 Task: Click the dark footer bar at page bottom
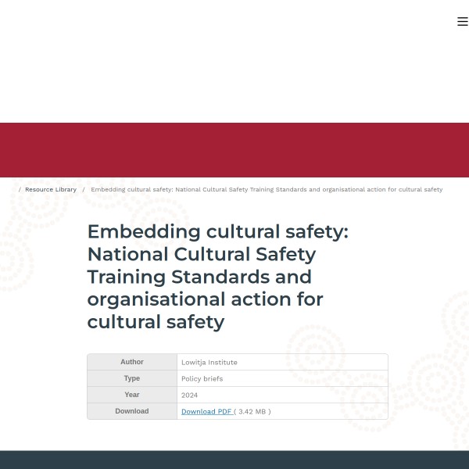pyautogui.click(x=234, y=460)
